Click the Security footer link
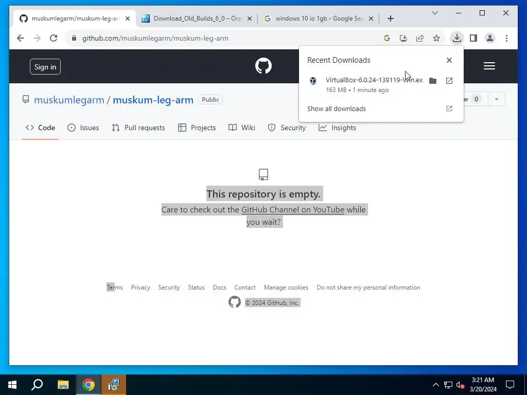The image size is (527, 395). point(169,288)
